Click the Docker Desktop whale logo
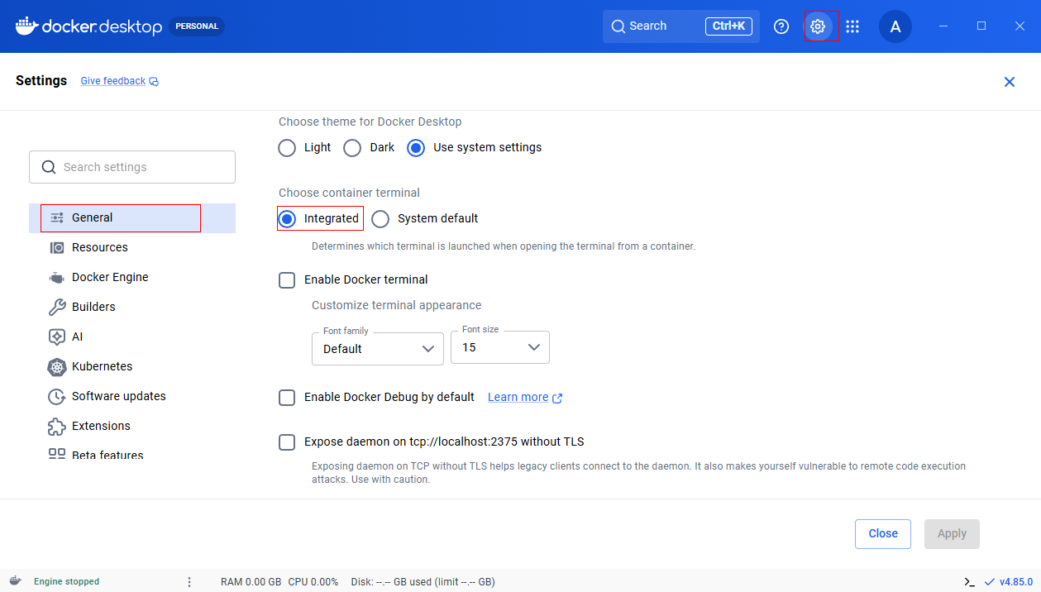The width and height of the screenshot is (1041, 592). click(26, 26)
